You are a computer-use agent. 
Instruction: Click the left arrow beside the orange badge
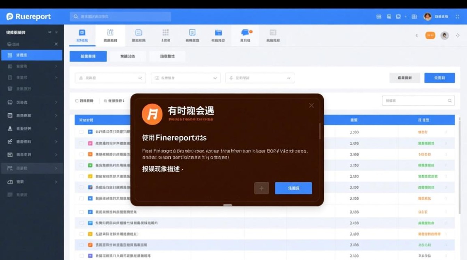[x=417, y=35]
